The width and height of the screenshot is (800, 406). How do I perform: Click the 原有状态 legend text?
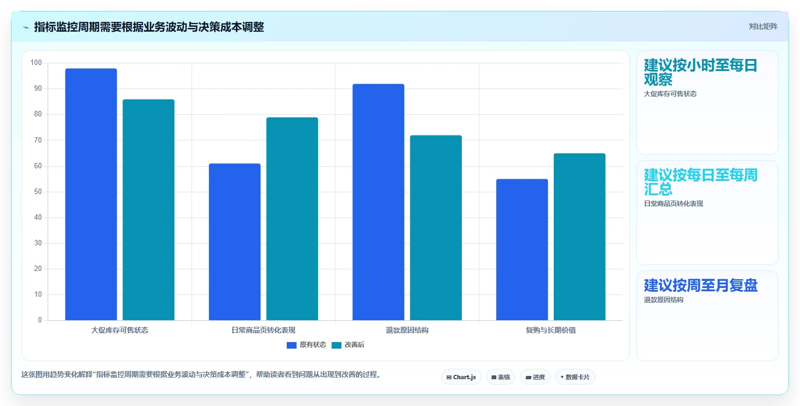(x=313, y=345)
